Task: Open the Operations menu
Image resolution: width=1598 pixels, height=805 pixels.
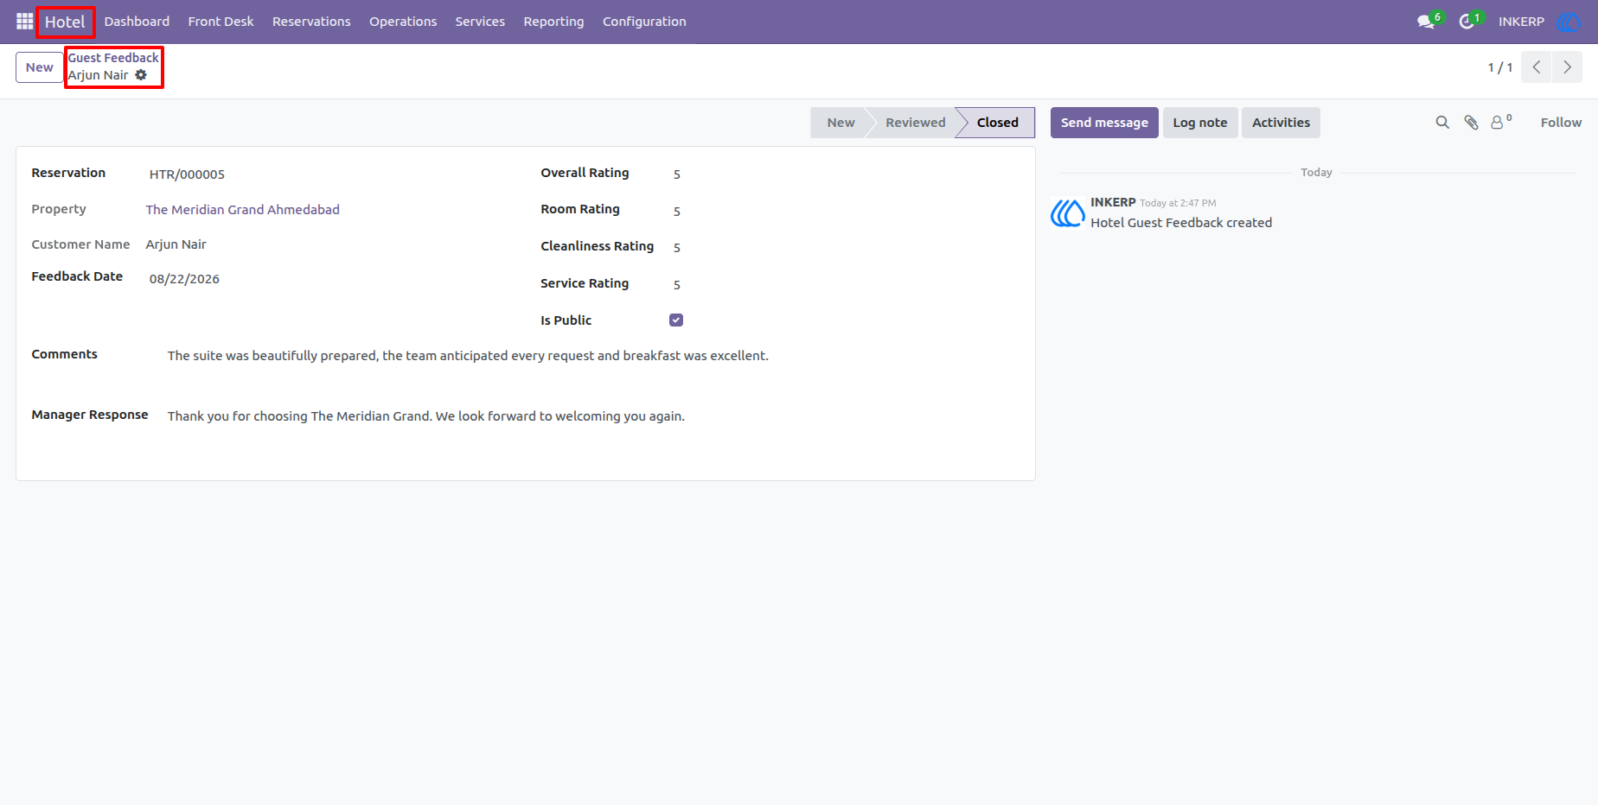Action: (403, 22)
